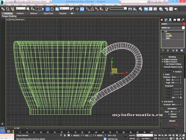Screen dimensions: 186x140
Task: Click the Align tool icon
Action: 135,9
